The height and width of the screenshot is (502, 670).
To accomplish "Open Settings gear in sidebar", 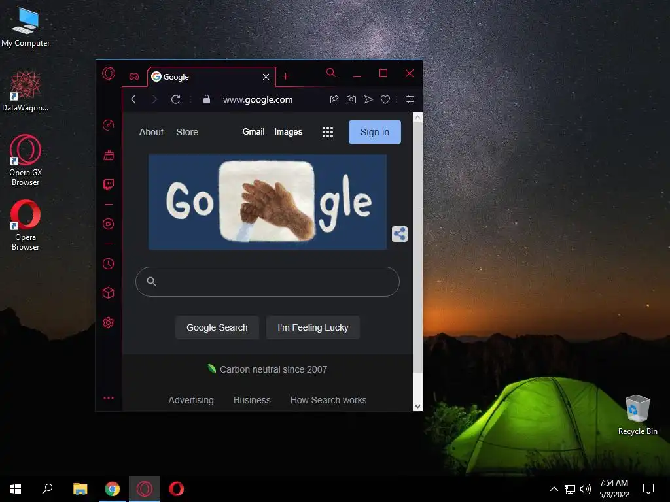I will [109, 323].
